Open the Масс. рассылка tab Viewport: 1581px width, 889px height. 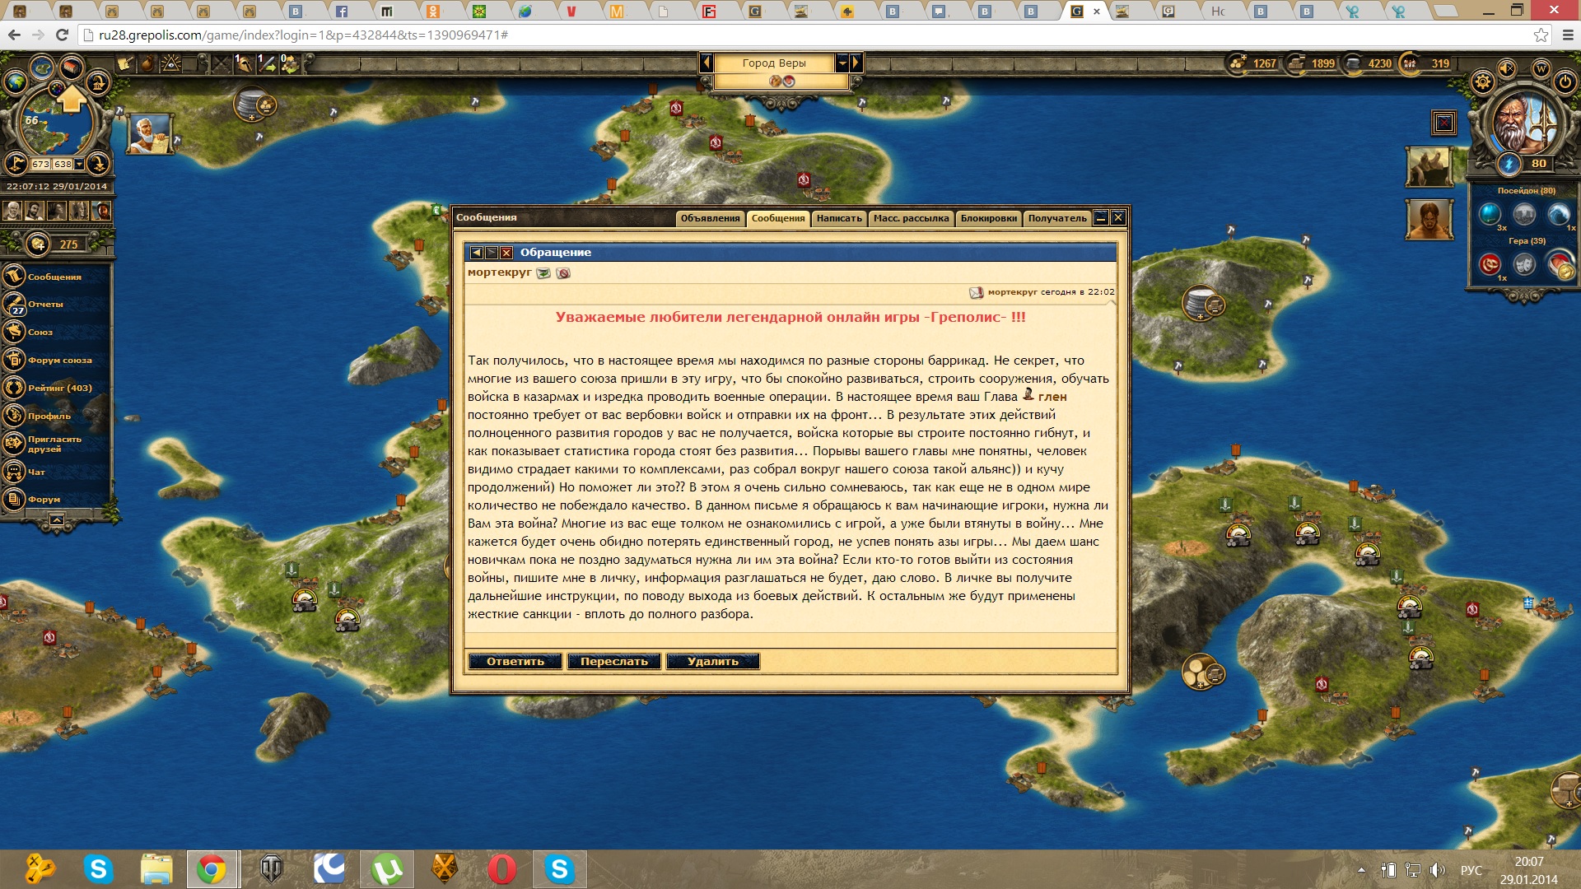click(x=911, y=218)
